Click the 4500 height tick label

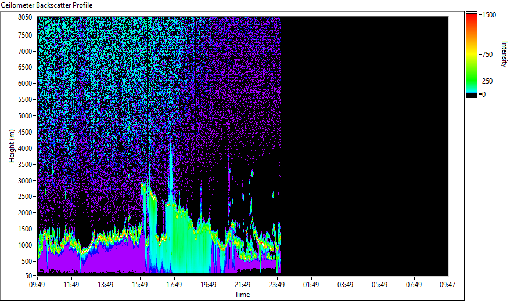[25, 132]
